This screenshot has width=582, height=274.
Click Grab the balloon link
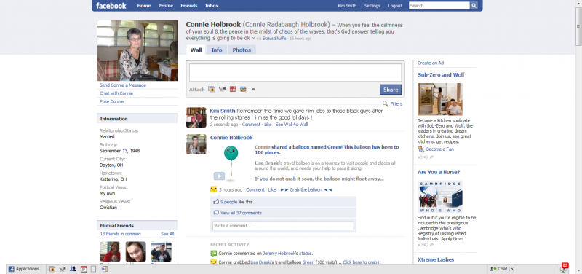[306, 189]
